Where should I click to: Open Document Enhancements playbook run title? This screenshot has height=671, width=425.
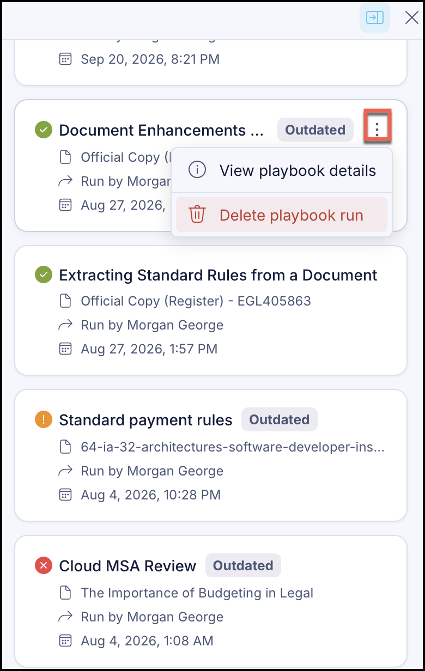(x=161, y=130)
